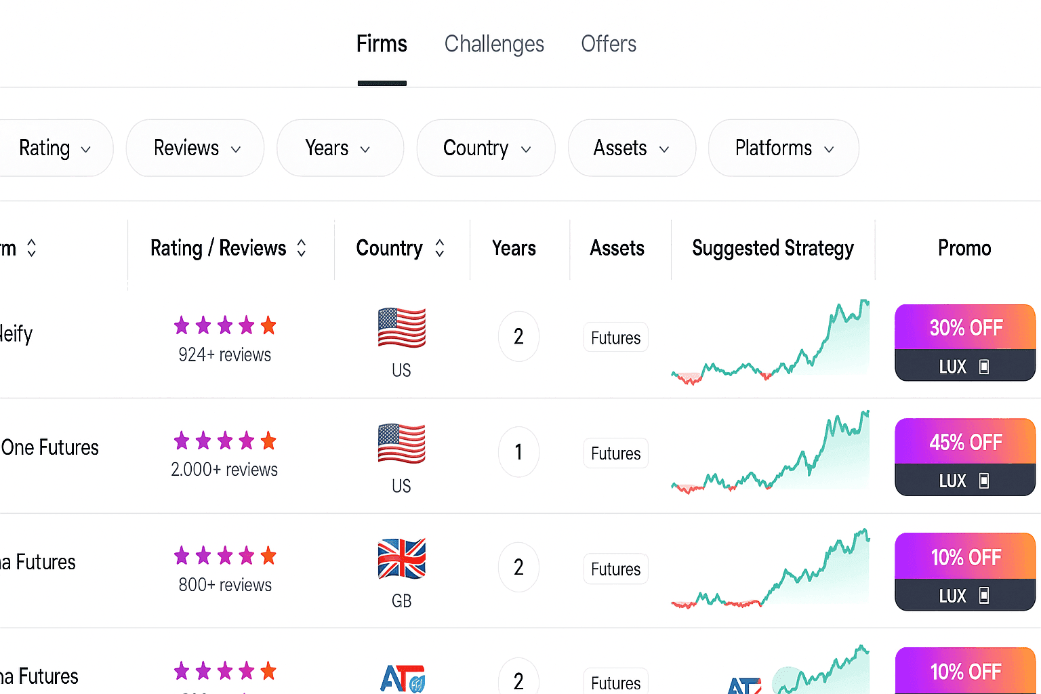This screenshot has width=1041, height=694.
Task: Expand the Platforms filter dropdown
Action: click(x=783, y=148)
